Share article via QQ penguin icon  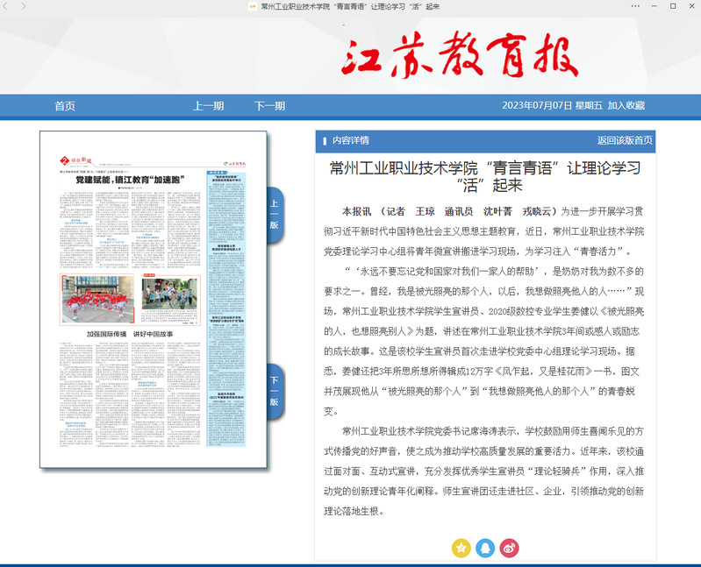[x=485, y=548]
